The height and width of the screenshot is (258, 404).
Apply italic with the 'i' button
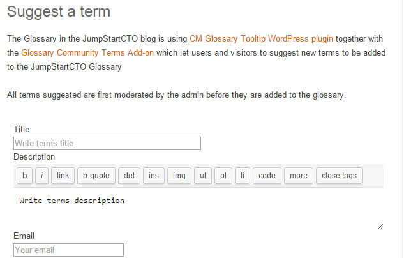(42, 176)
